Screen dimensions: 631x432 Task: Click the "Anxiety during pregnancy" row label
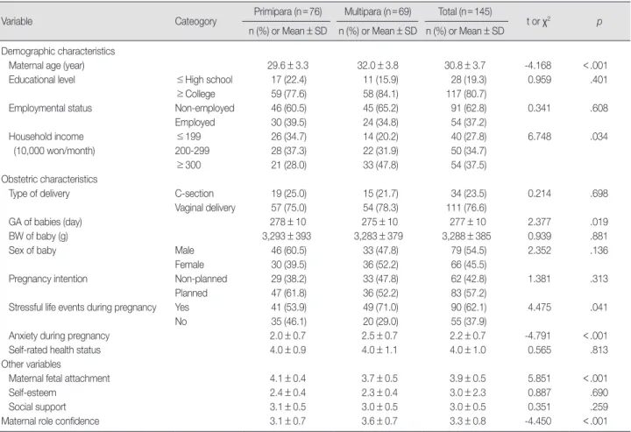pos(60,336)
